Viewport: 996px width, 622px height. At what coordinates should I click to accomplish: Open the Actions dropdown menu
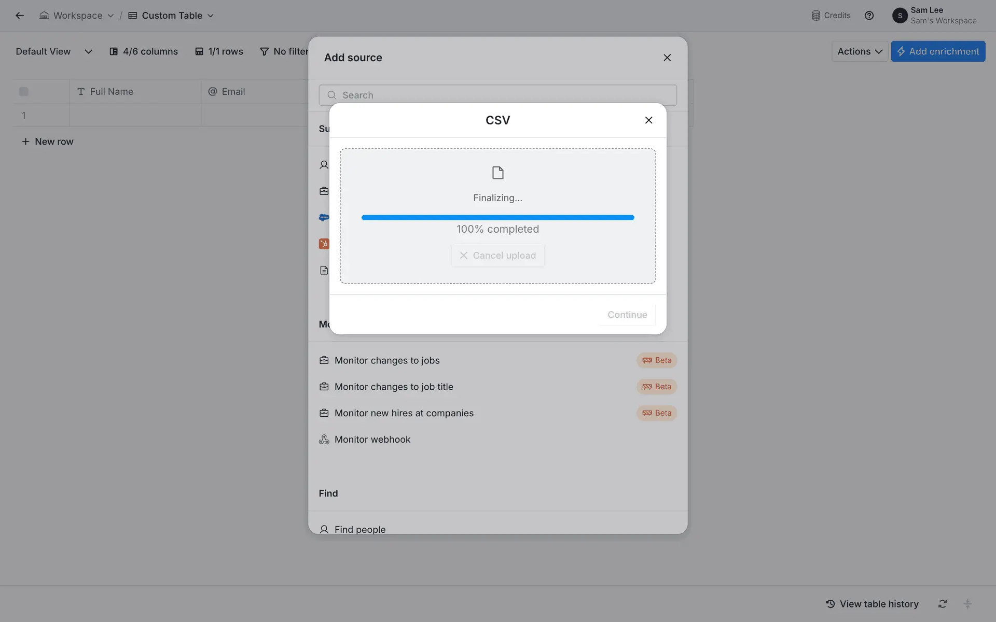pos(860,51)
